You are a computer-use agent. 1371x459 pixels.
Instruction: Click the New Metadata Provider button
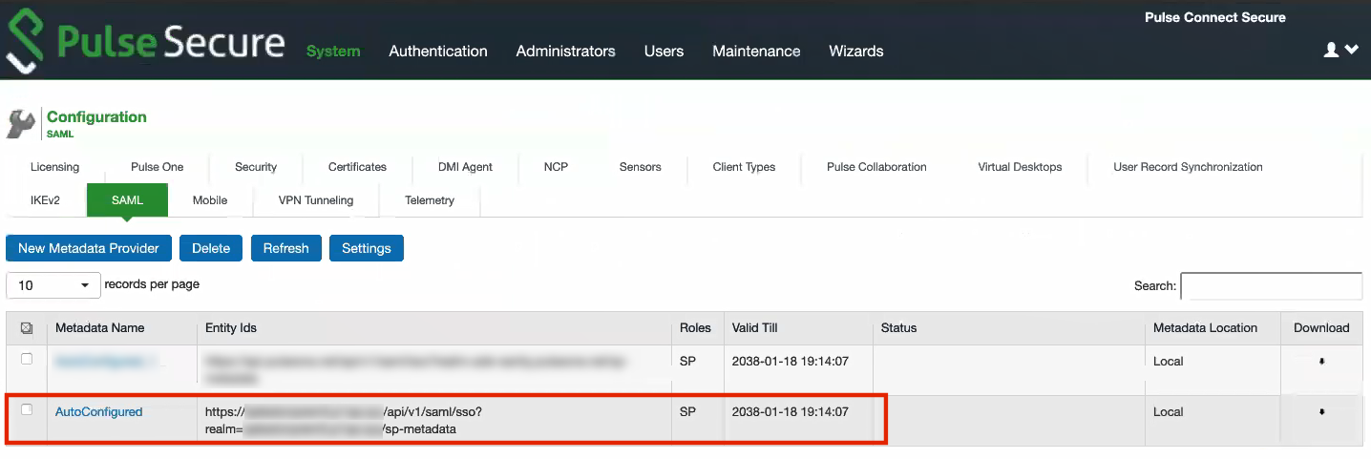tap(89, 248)
